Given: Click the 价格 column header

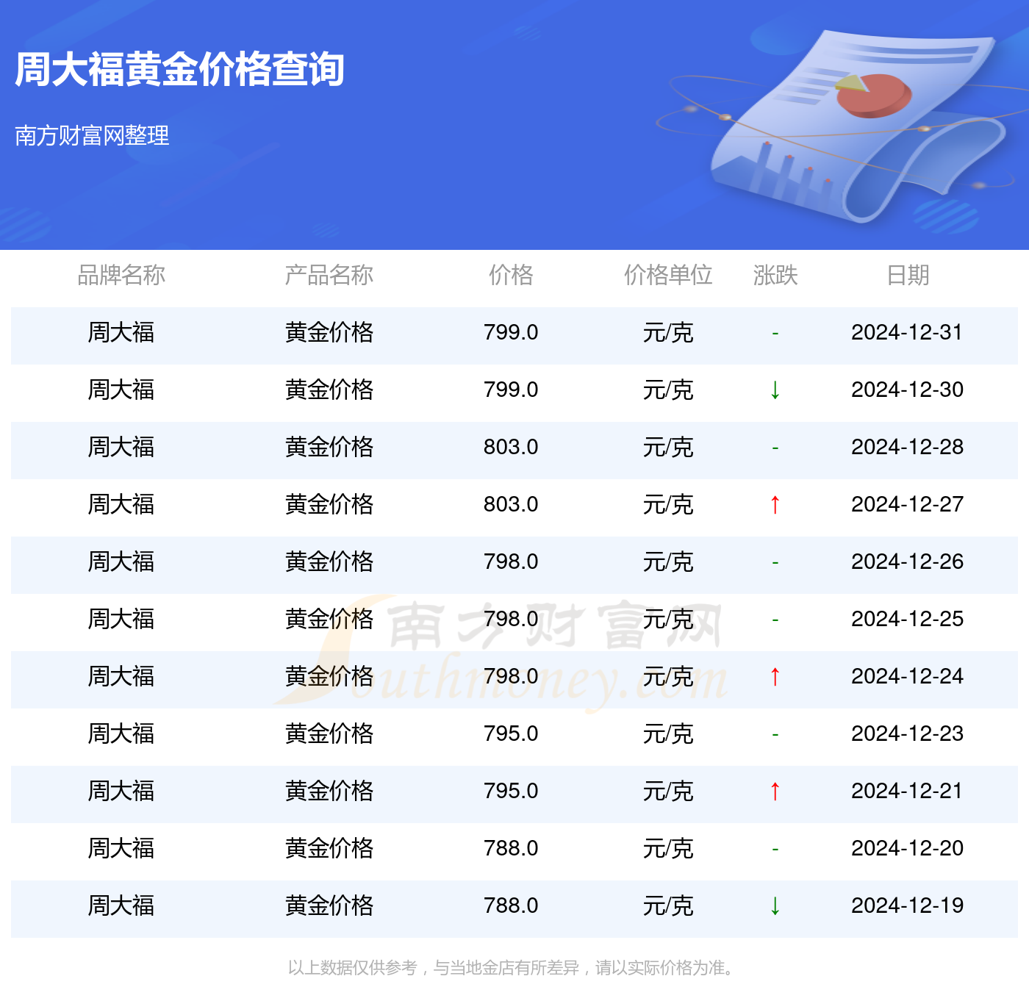Looking at the screenshot, I should [x=511, y=276].
